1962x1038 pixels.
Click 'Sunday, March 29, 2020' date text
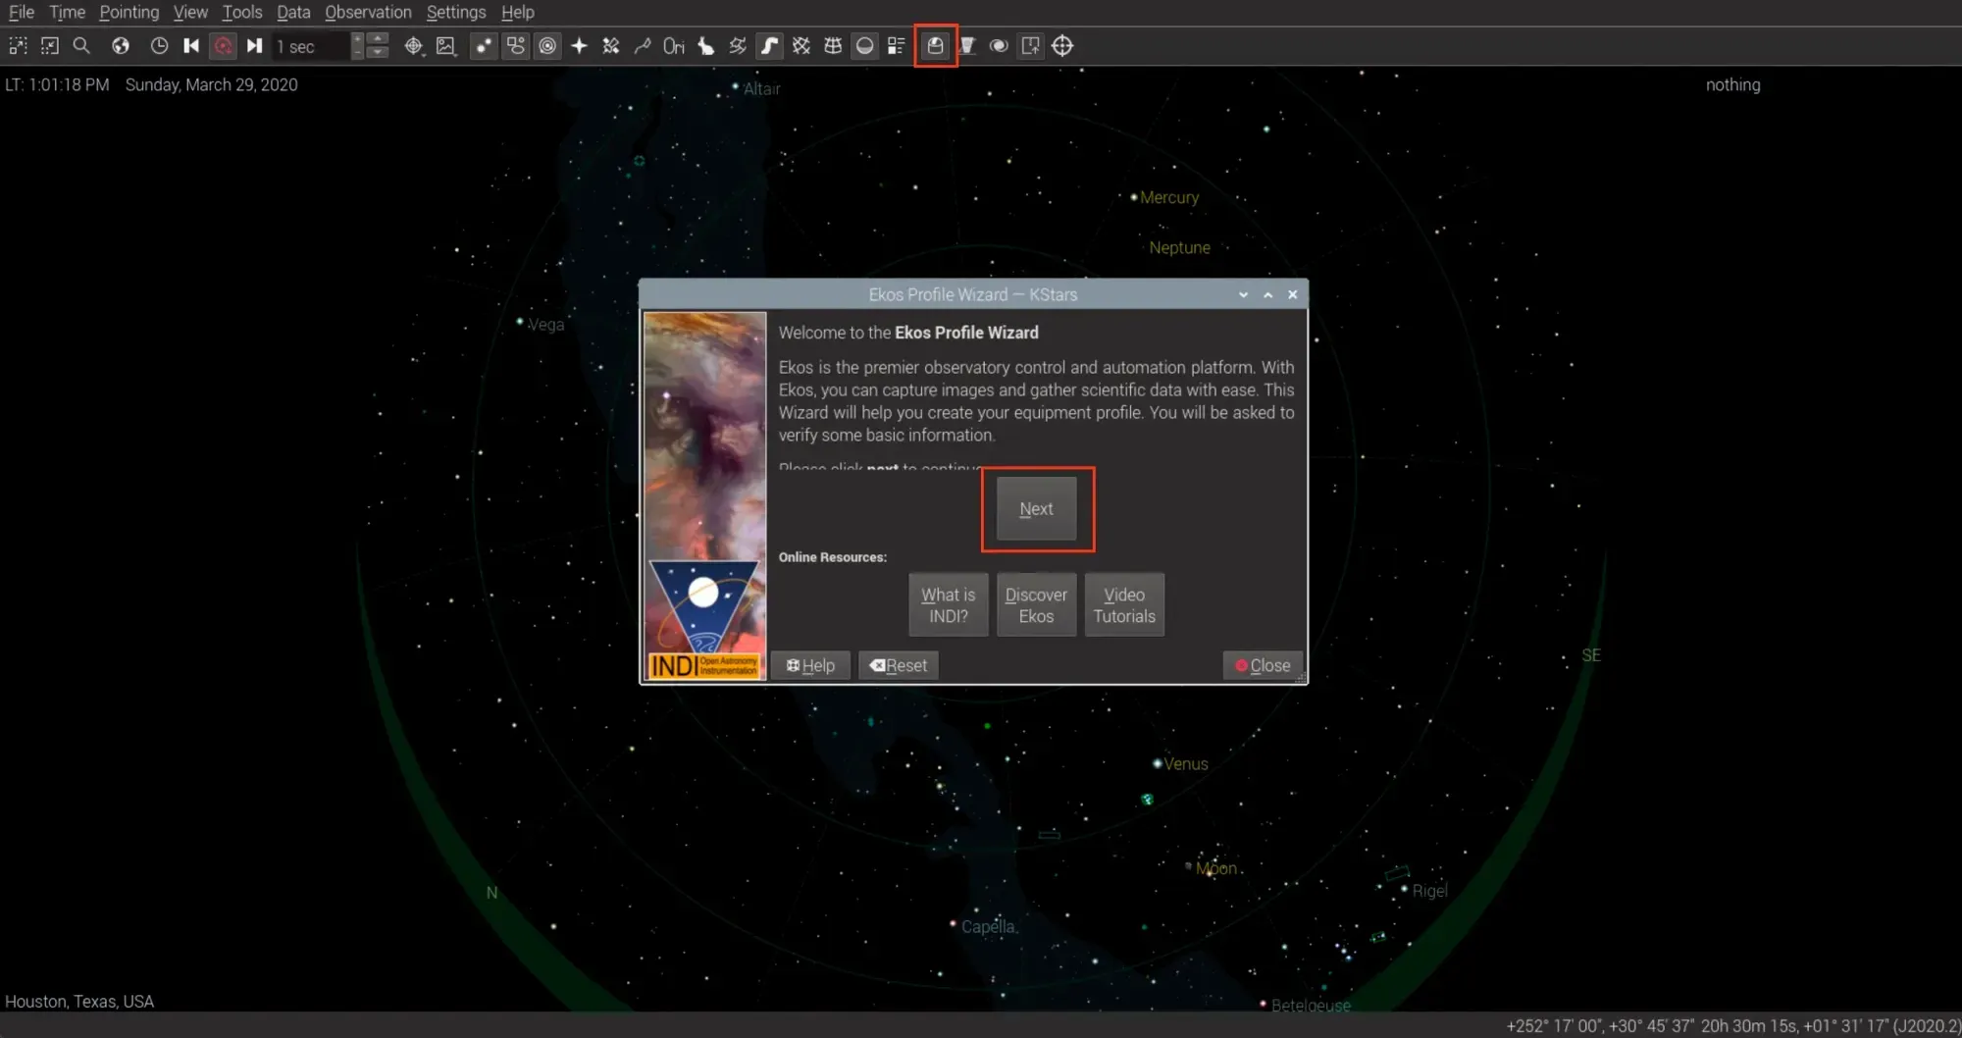pos(212,85)
